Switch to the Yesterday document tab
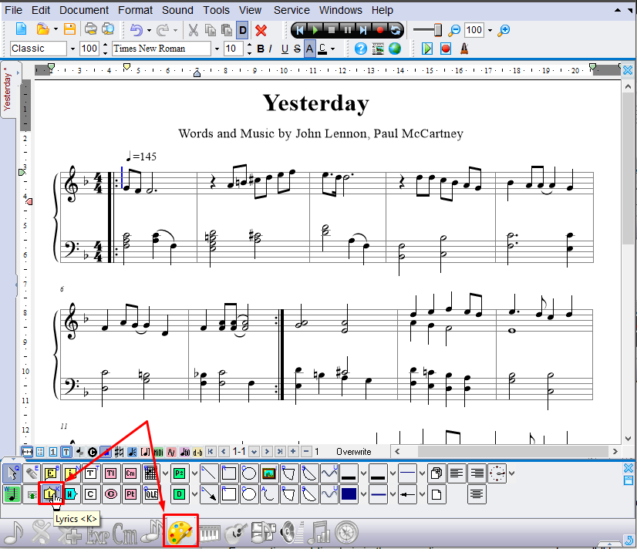 tap(8, 89)
